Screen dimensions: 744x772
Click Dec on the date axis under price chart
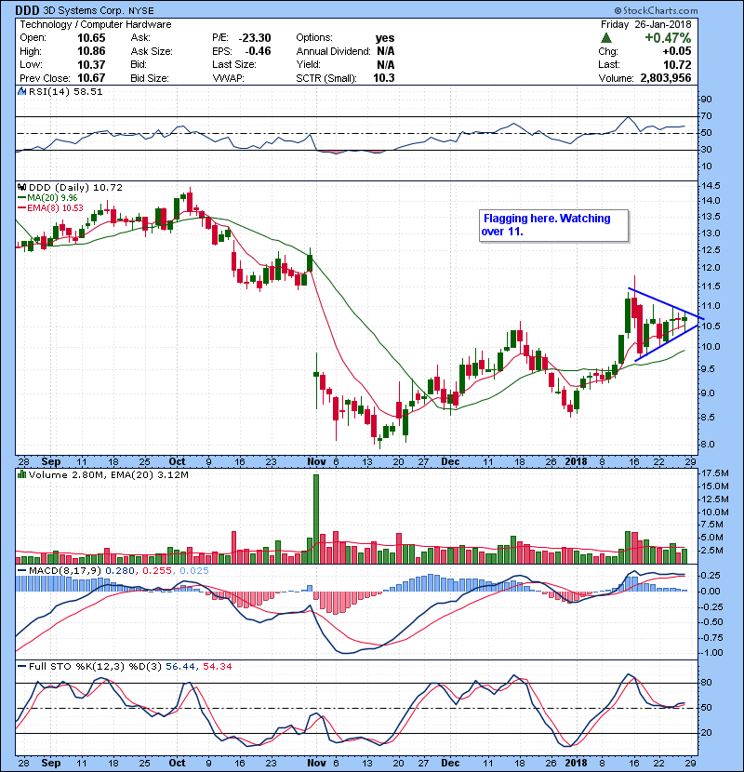pos(450,462)
